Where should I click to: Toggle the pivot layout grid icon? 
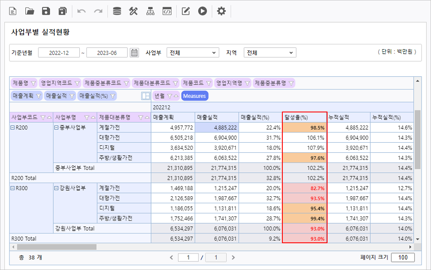(x=146, y=96)
